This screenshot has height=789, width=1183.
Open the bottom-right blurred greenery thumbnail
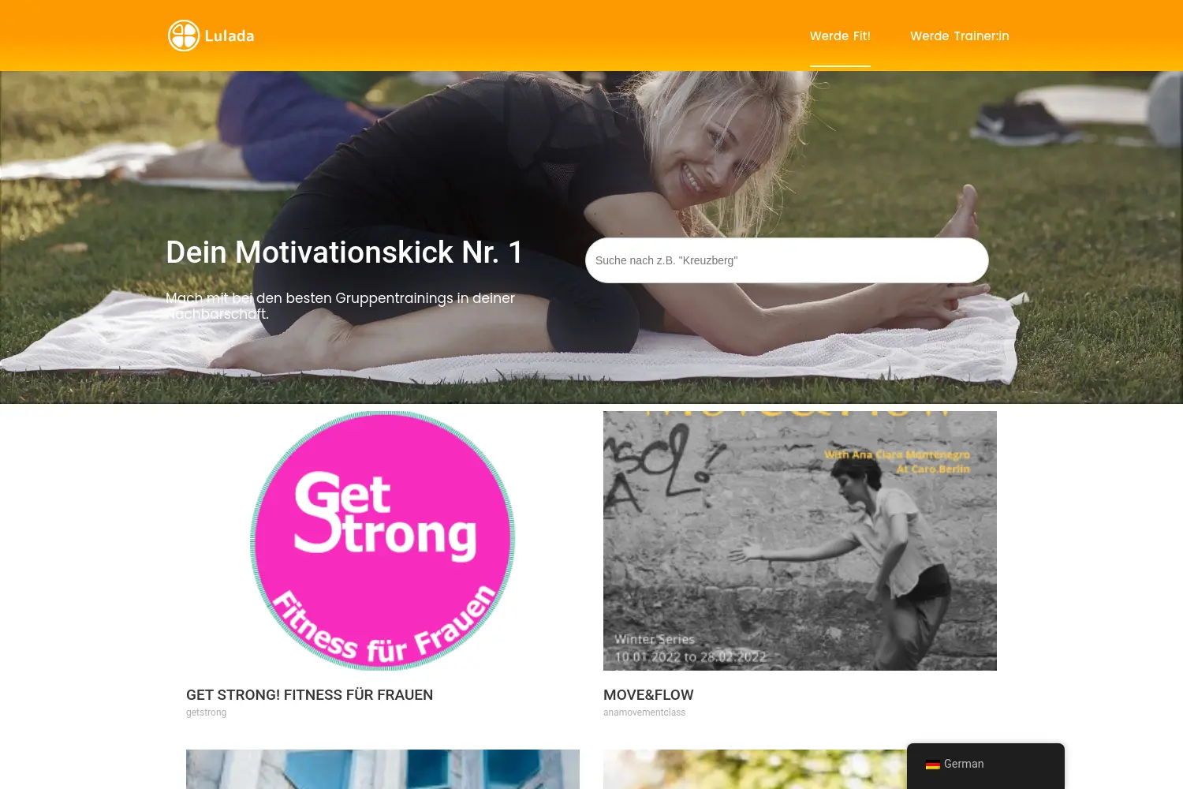[x=755, y=769]
